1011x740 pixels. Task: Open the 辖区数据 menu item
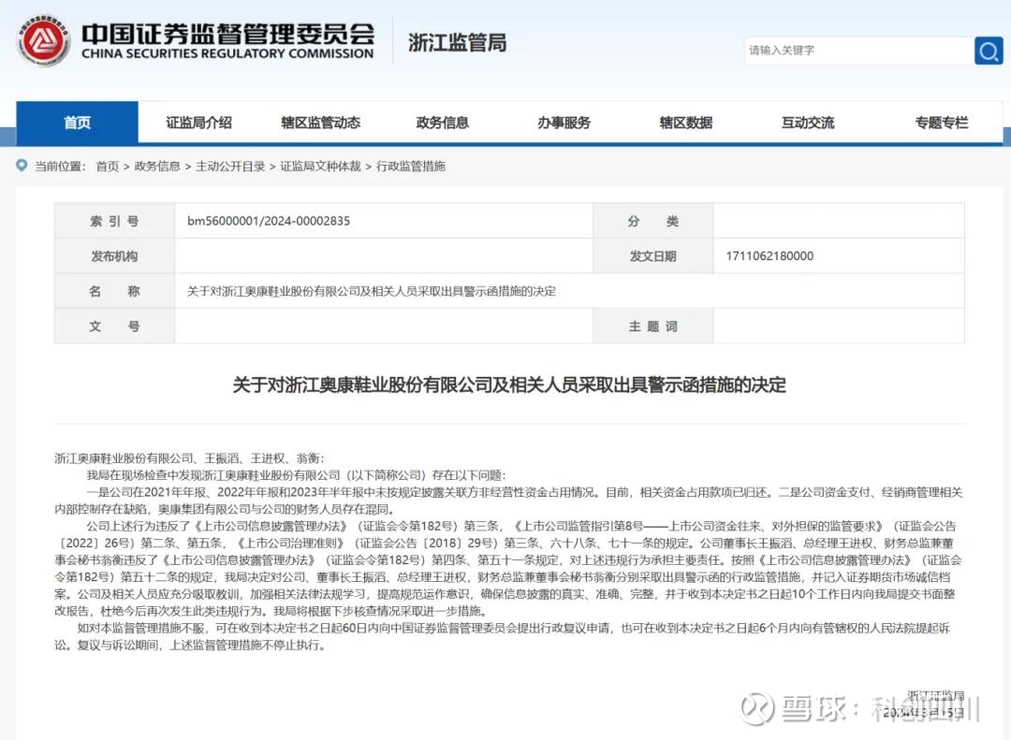(686, 123)
